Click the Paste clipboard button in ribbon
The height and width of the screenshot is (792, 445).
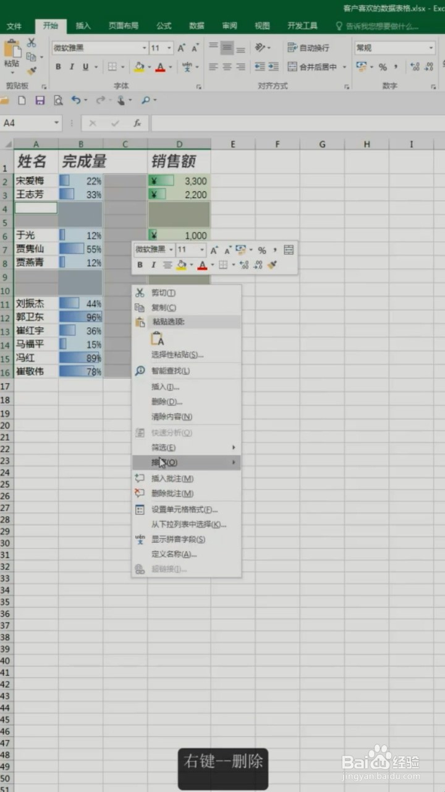click(x=11, y=54)
